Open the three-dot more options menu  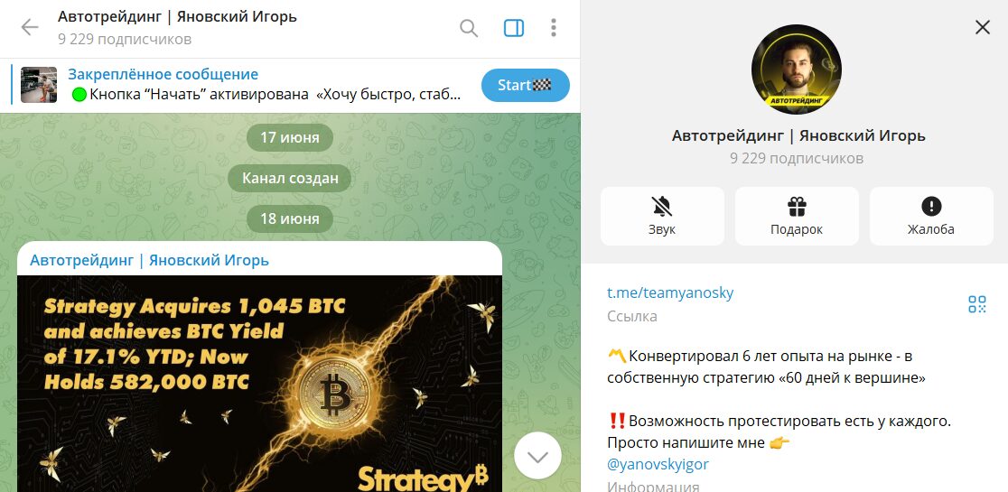click(554, 28)
